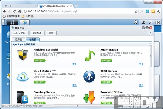Click the browser address bar URL
163x109 pixels.
tap(52, 12)
